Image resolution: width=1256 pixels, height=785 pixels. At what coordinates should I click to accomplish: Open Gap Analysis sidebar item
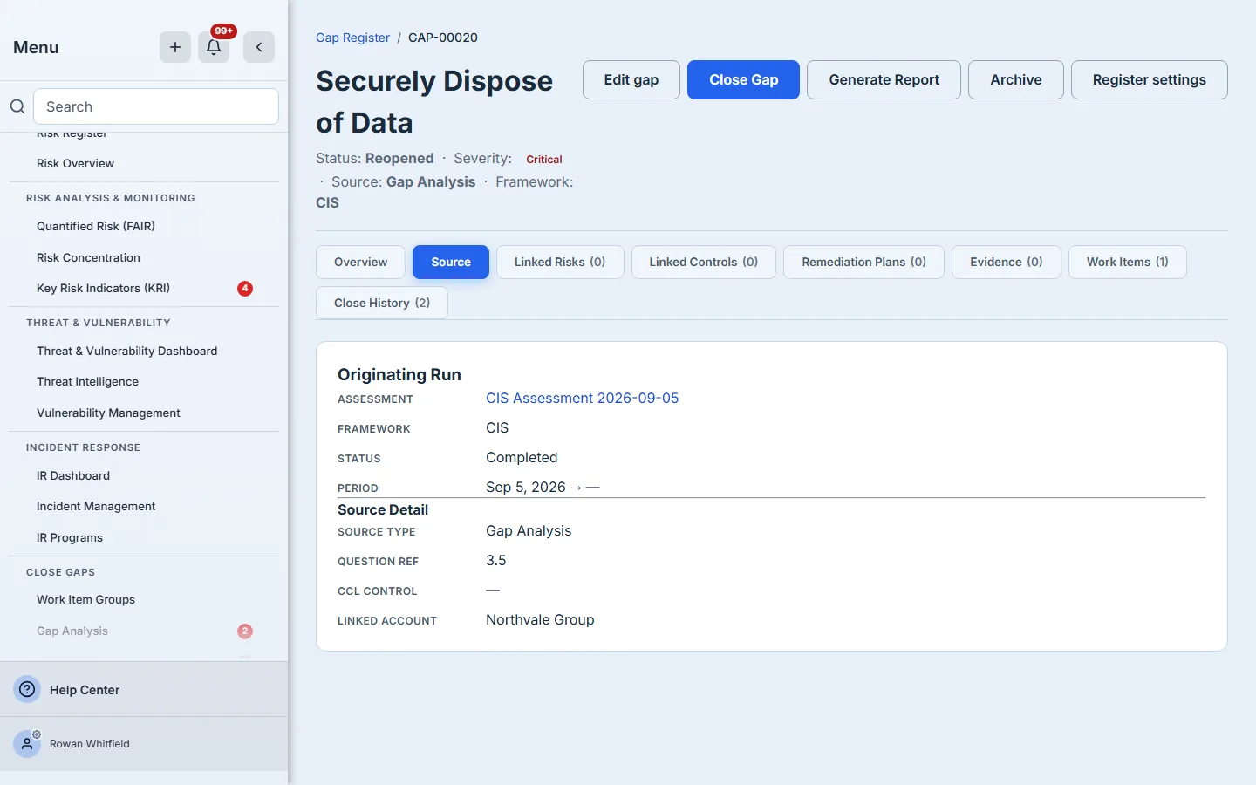[72, 631]
